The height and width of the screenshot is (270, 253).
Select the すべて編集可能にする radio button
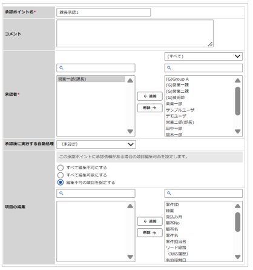(x=61, y=175)
